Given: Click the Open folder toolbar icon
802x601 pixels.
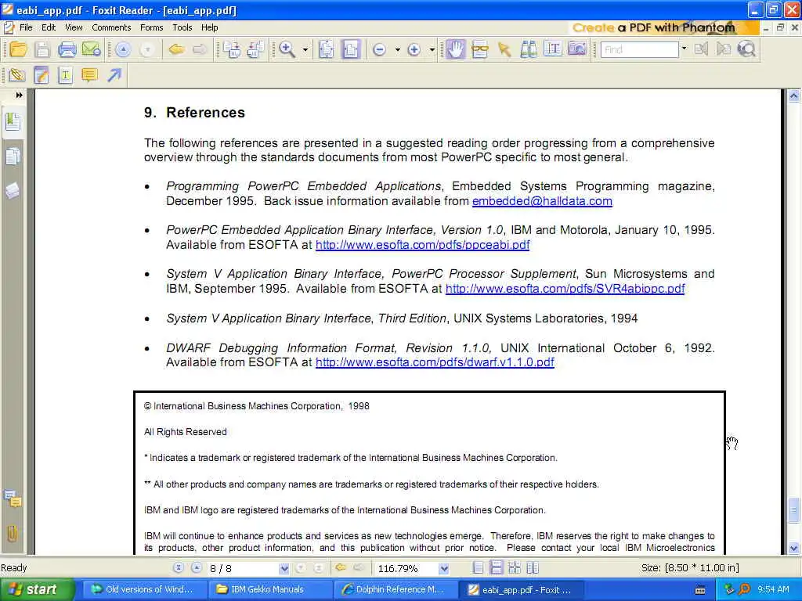Looking at the screenshot, I should [18, 49].
